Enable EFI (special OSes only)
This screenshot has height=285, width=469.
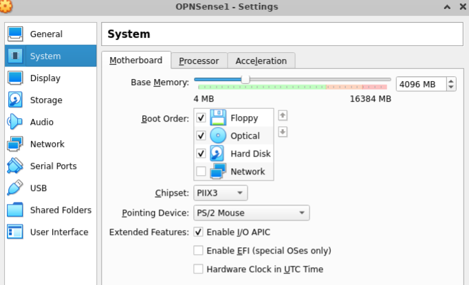[x=198, y=251]
